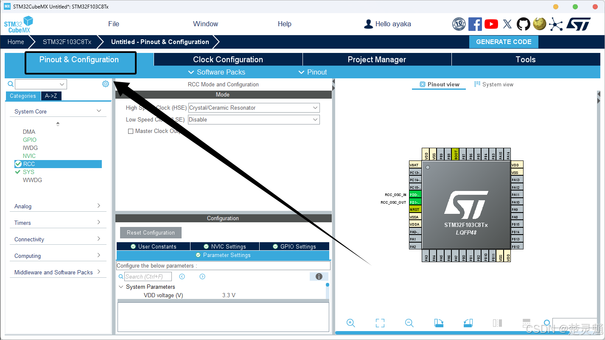
Task: Switch to the Project Manager tab
Action: 377,60
